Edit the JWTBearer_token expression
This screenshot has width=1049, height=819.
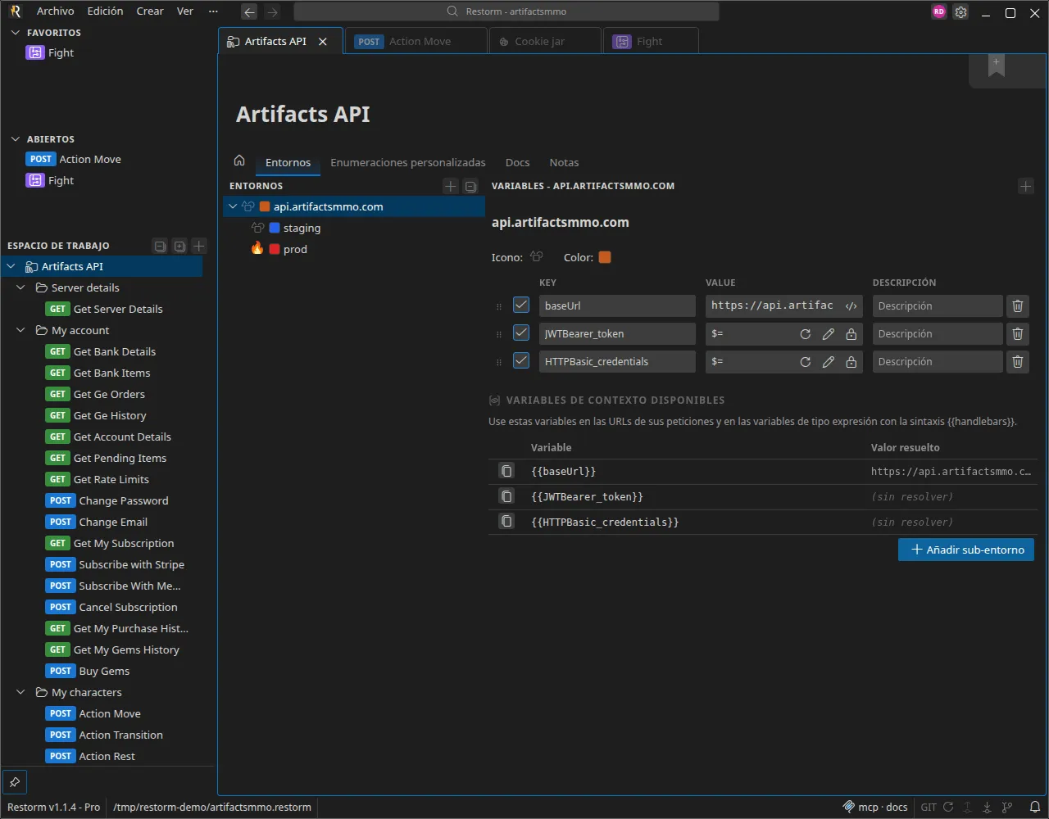tap(829, 334)
